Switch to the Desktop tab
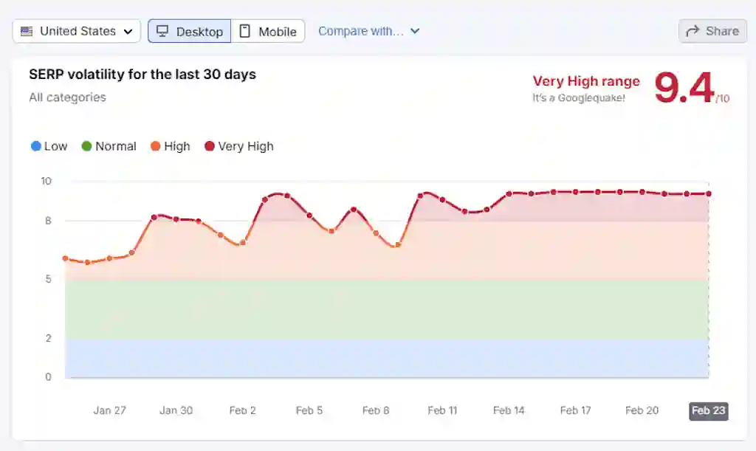 tap(190, 31)
